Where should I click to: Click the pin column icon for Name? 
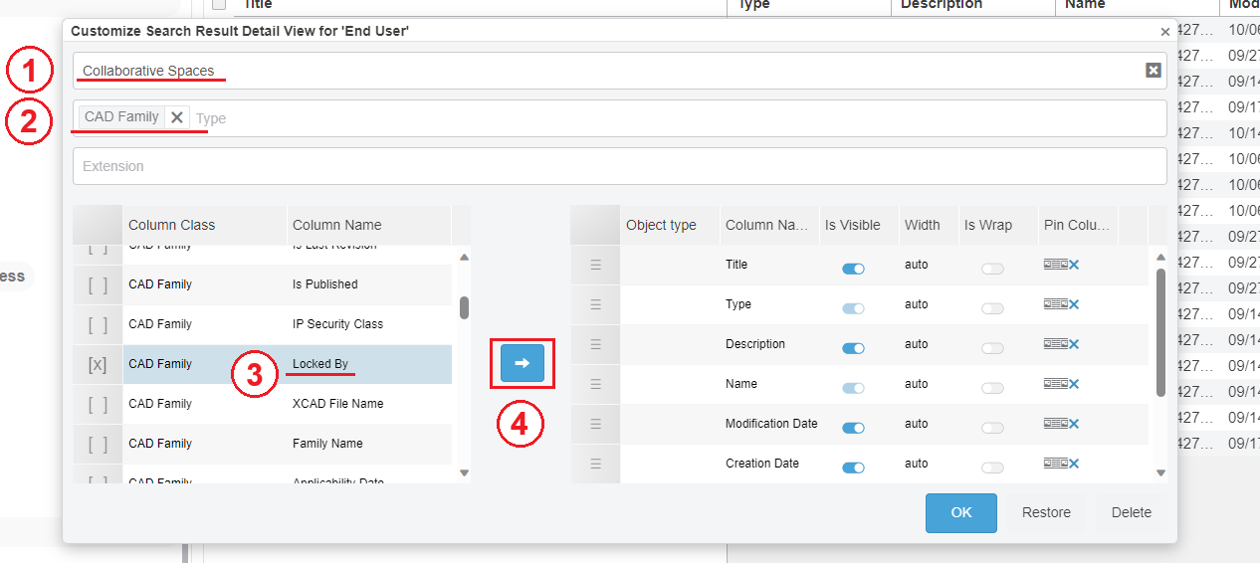click(1055, 384)
